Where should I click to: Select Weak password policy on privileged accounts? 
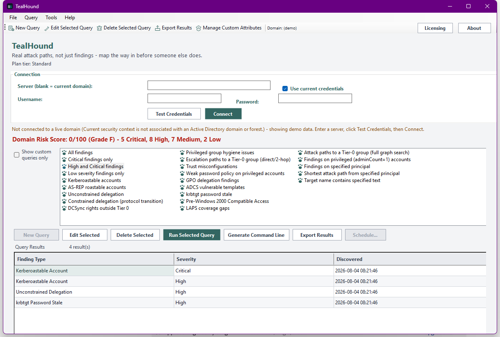pos(235,173)
